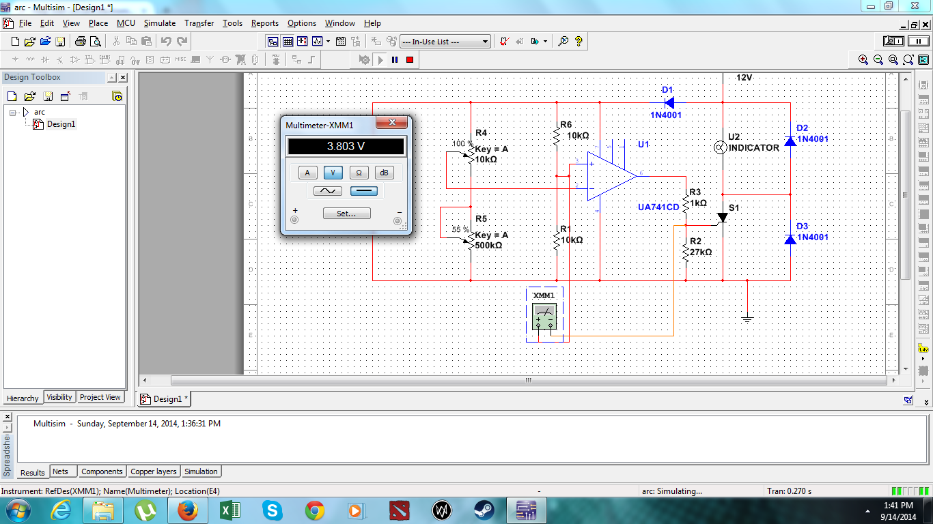This screenshot has height=524, width=933.
Task: Expand the arrow next to the Grapher icon
Action: click(329, 42)
